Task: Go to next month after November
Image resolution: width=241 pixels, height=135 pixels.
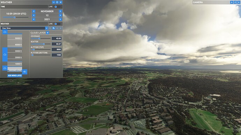Action: [60, 12]
